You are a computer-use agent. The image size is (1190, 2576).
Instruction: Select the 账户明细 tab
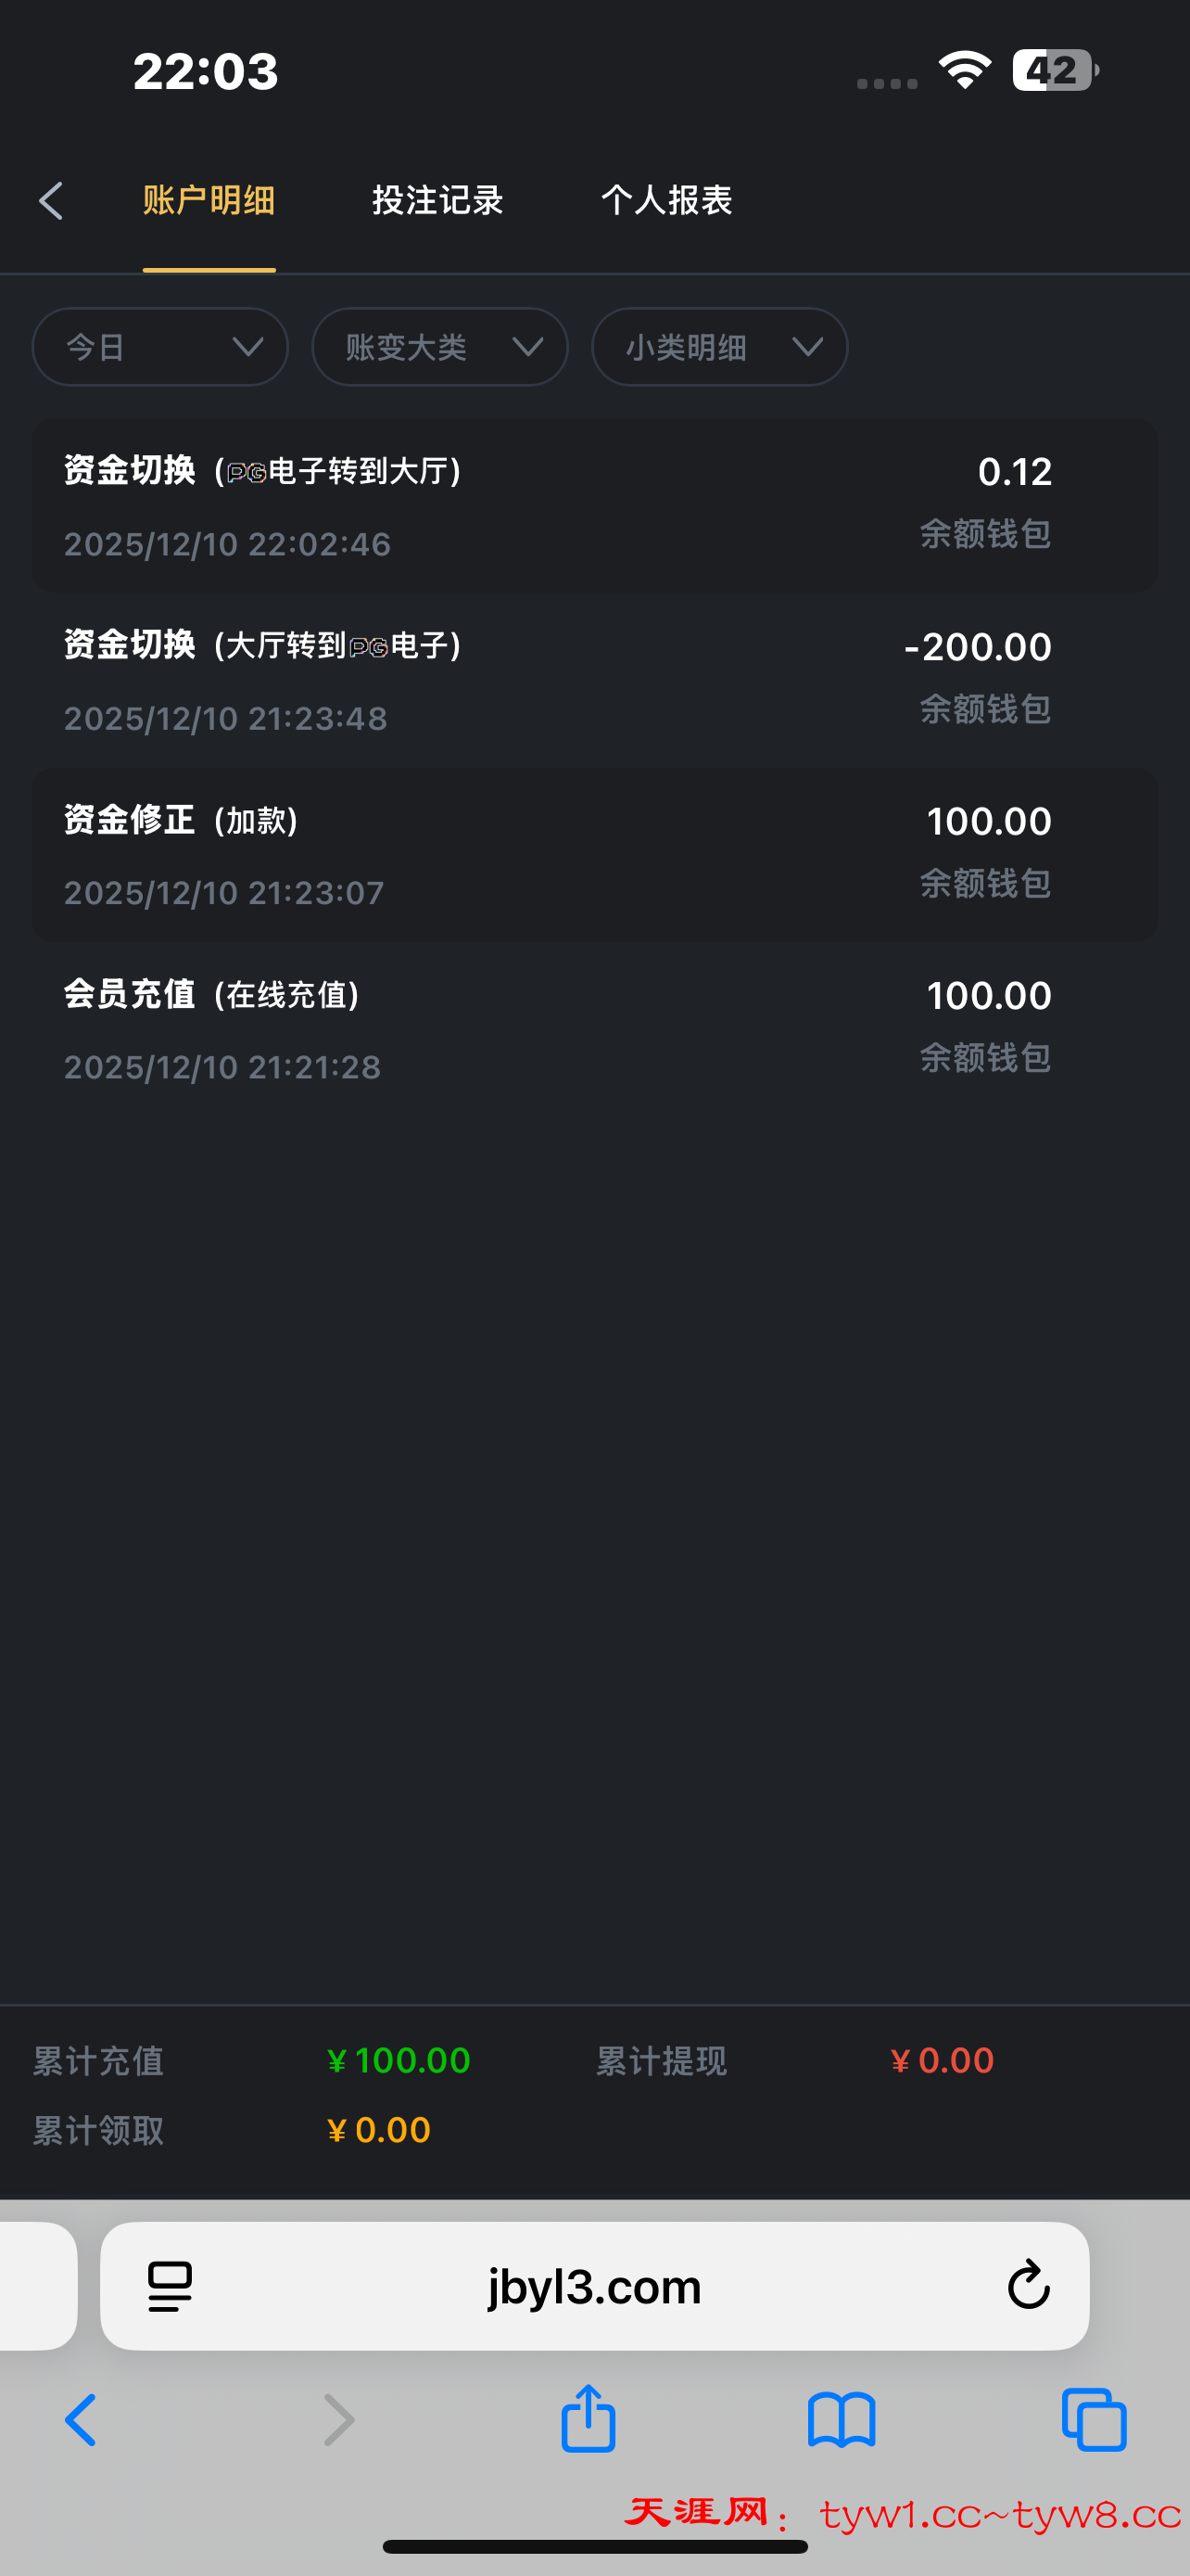(209, 201)
